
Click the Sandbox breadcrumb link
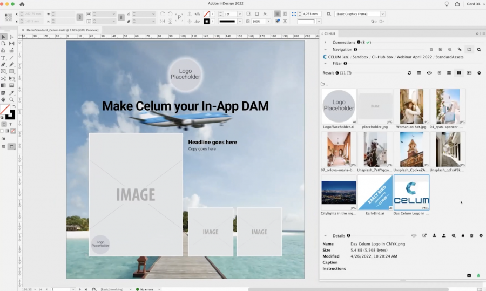360,57
